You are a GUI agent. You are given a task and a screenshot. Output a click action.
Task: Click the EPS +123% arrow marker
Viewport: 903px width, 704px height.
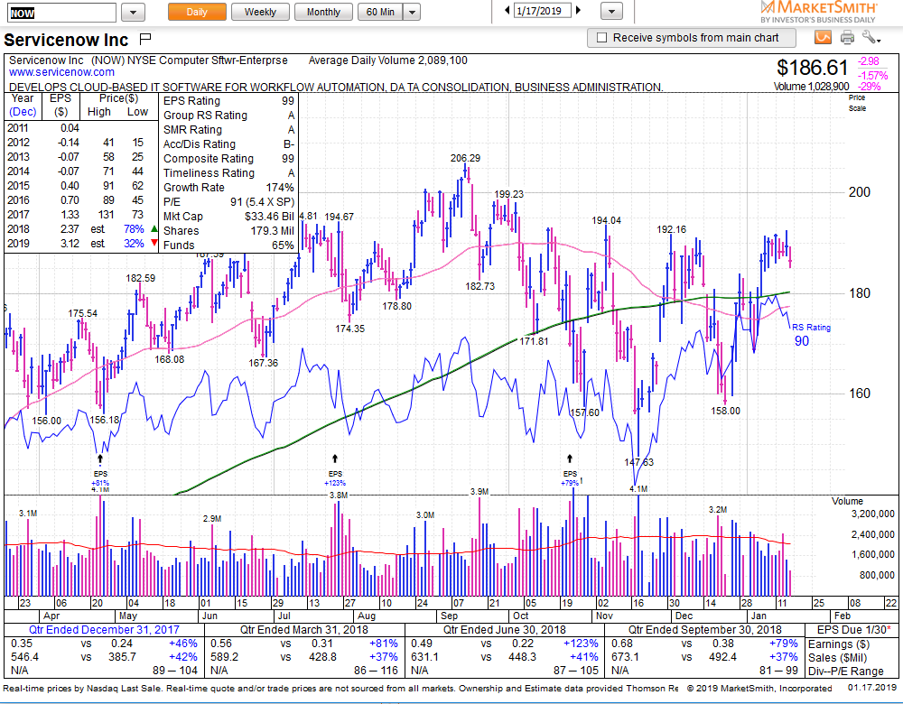(x=335, y=459)
